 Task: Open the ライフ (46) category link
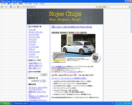click(x=32, y=54)
